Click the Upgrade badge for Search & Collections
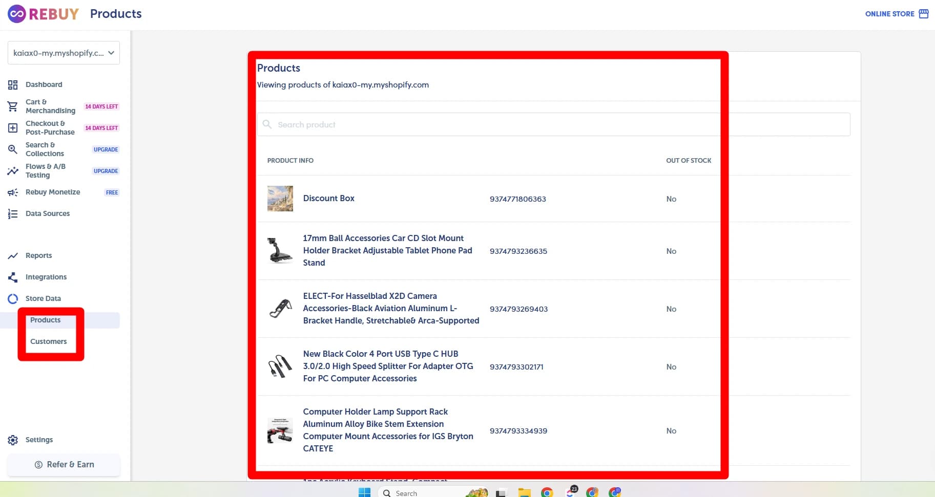 [x=106, y=149]
